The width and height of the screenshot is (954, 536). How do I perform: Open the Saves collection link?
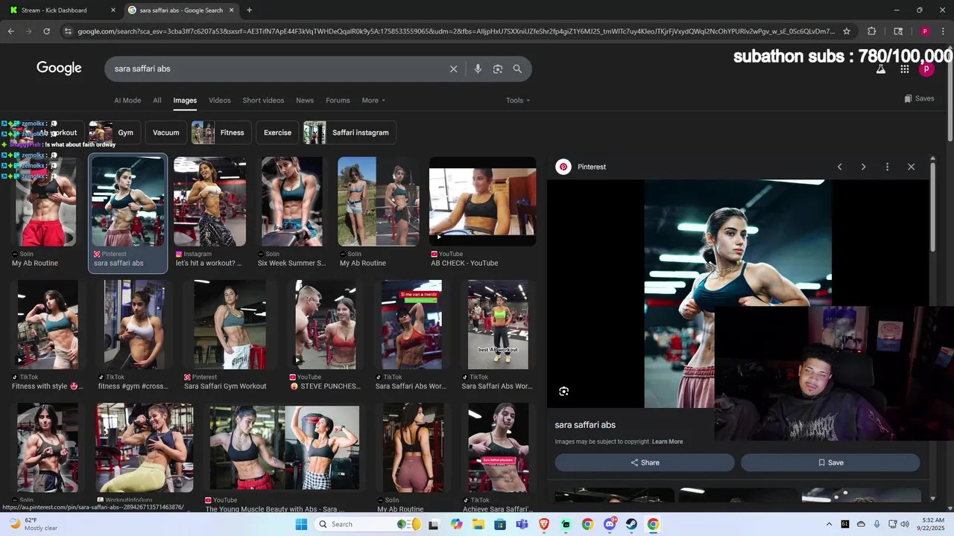coord(919,98)
